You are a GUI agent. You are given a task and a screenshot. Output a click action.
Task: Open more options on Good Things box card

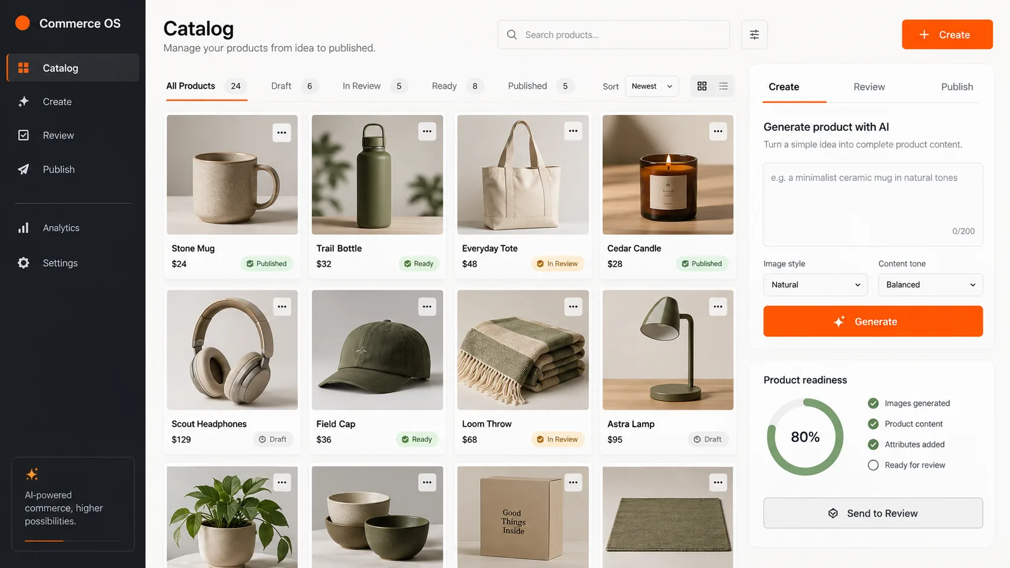point(573,482)
